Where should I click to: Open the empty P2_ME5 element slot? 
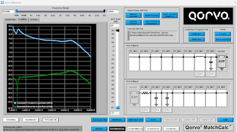click(189, 99)
